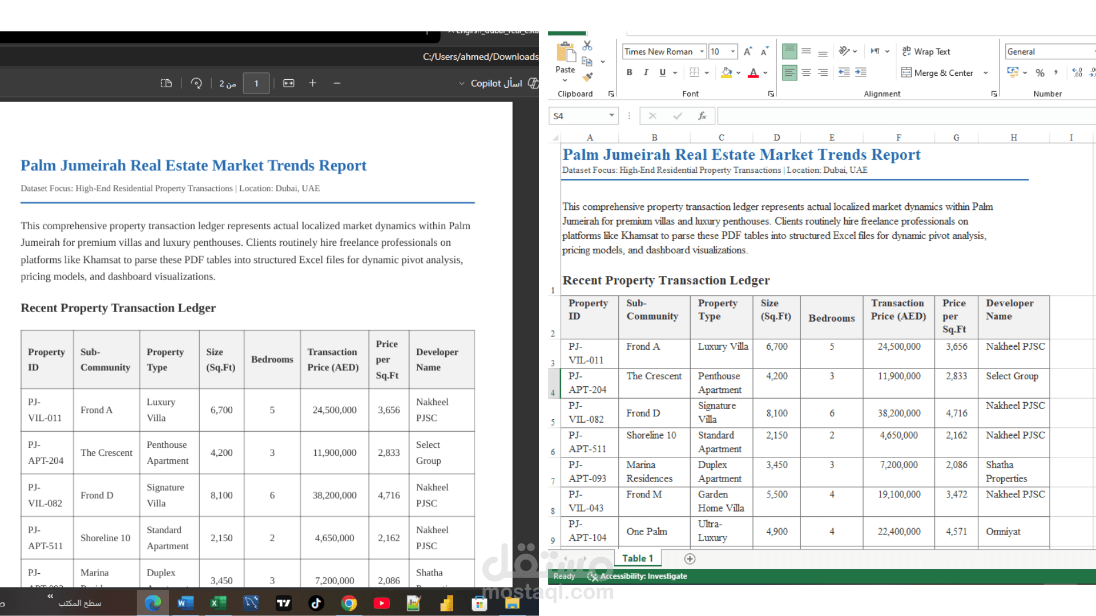Toggle Align Right
Viewport: 1096px width, 616px height.
pos(823,72)
